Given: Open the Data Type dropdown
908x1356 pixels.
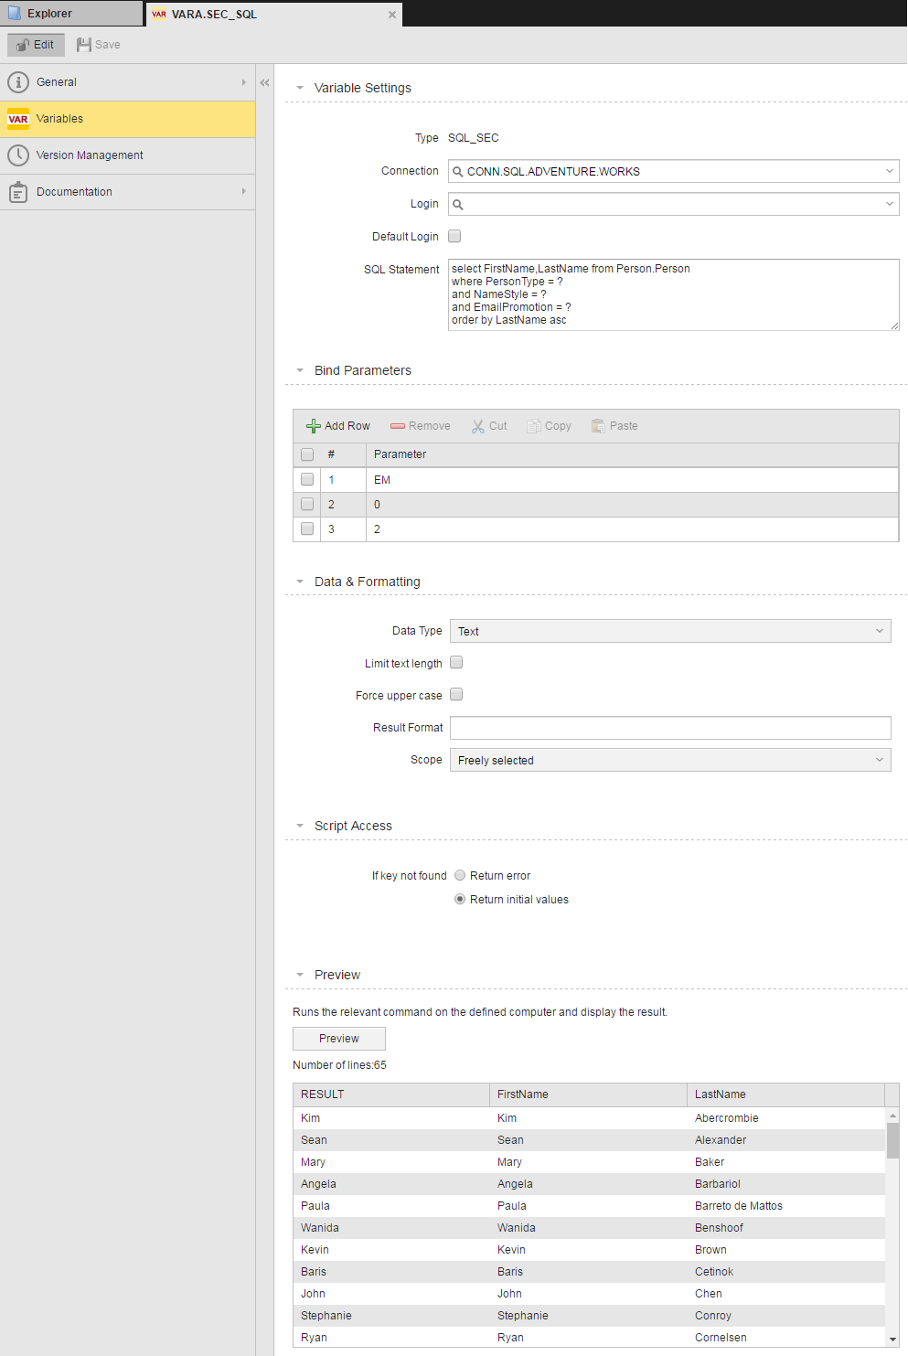Looking at the screenshot, I should (879, 631).
